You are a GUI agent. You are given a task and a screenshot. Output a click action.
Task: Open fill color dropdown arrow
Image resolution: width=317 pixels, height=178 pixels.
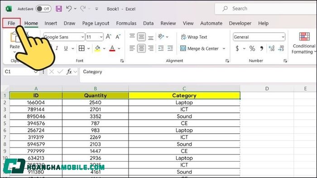coord(104,48)
